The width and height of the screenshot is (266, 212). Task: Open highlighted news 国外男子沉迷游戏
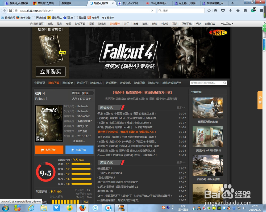pos(127,132)
